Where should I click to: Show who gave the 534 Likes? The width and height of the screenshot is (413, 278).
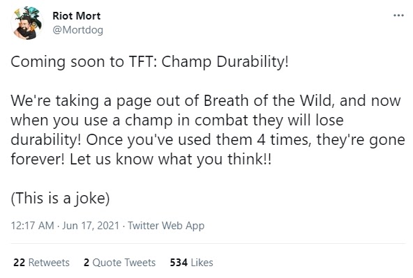pyautogui.click(x=191, y=263)
